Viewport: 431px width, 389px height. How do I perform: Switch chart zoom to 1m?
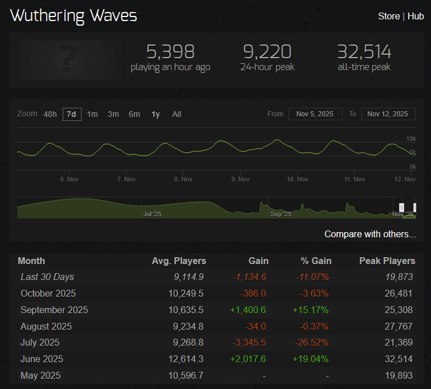point(92,114)
